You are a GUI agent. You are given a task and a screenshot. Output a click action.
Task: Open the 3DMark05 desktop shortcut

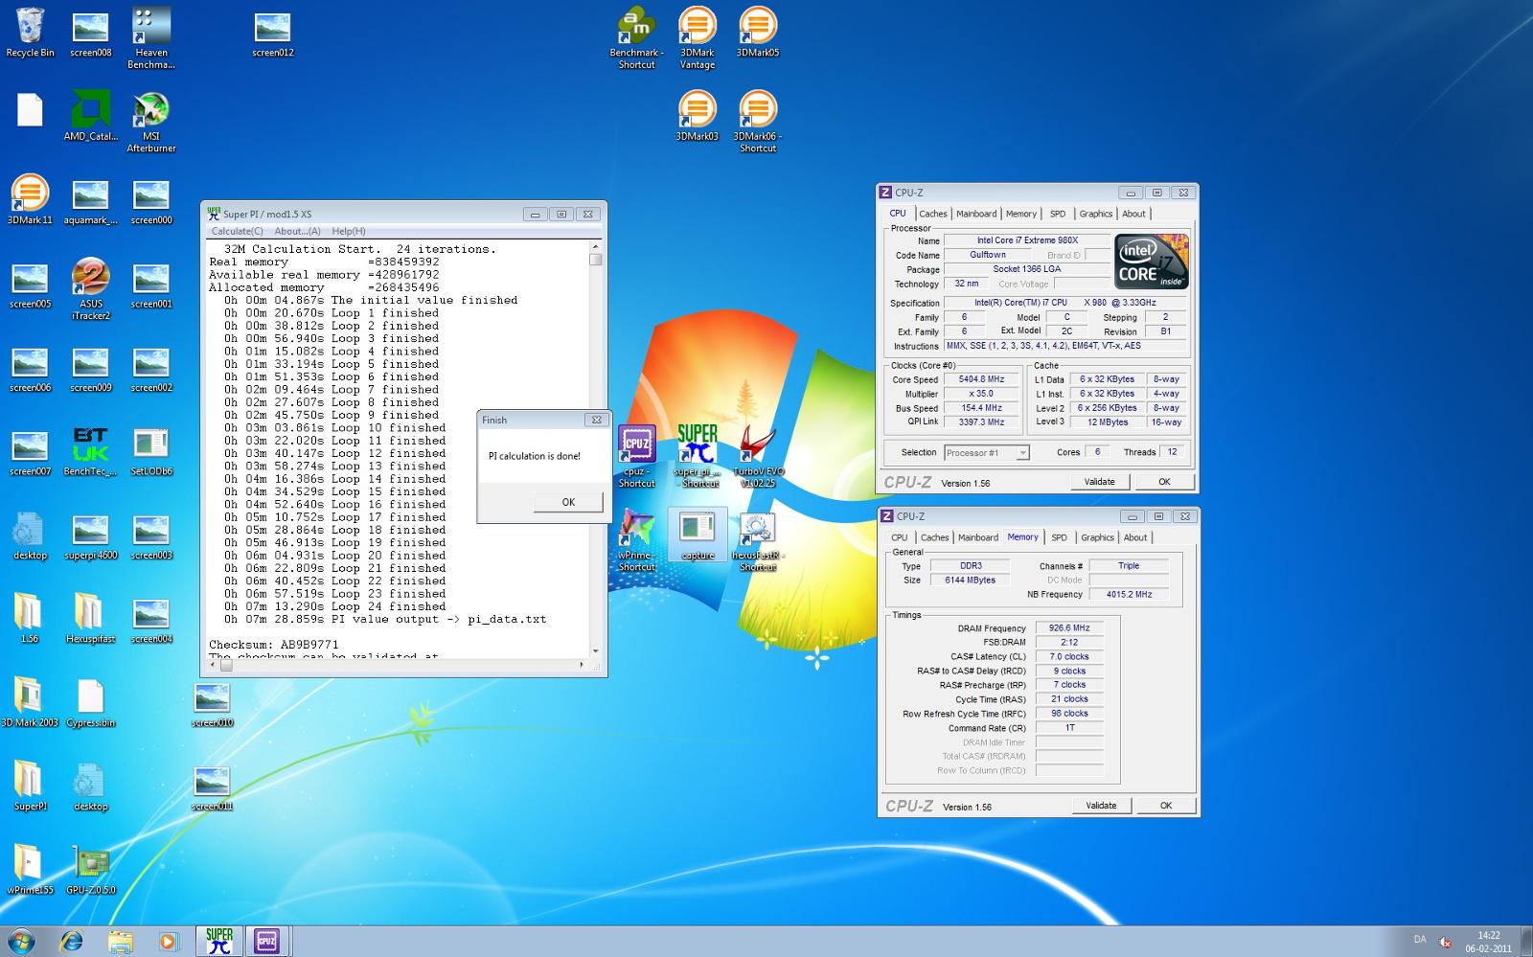(757, 33)
